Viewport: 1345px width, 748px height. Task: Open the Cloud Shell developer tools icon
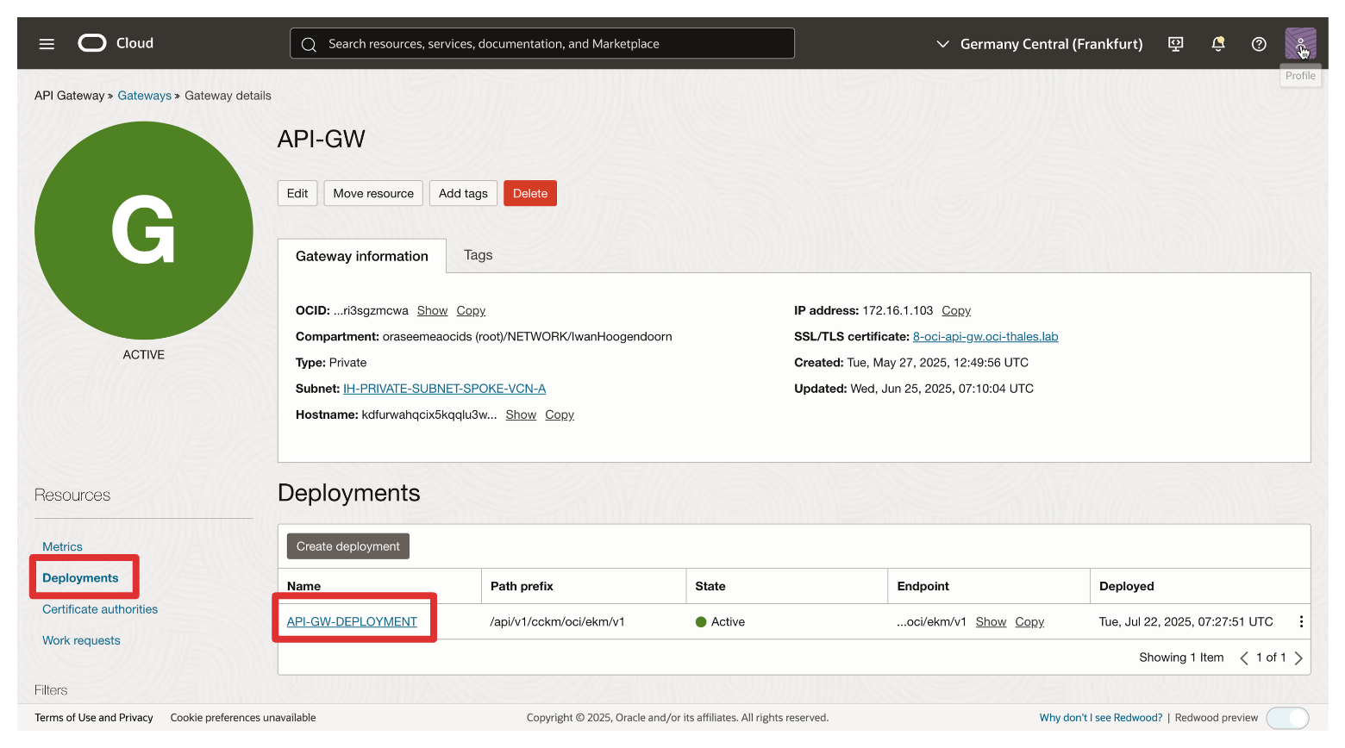1175,44
